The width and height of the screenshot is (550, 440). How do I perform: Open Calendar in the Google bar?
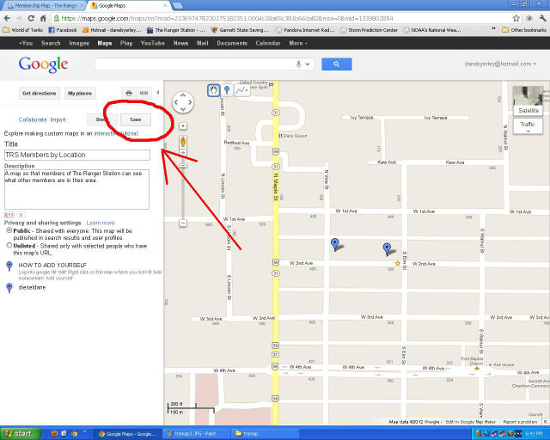[x=268, y=43]
